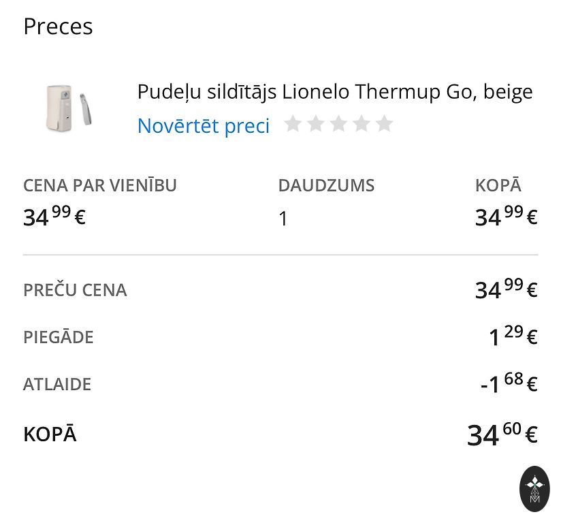Select the discount amount -1.68 €
The width and height of the screenshot is (561, 523).
[x=509, y=383]
